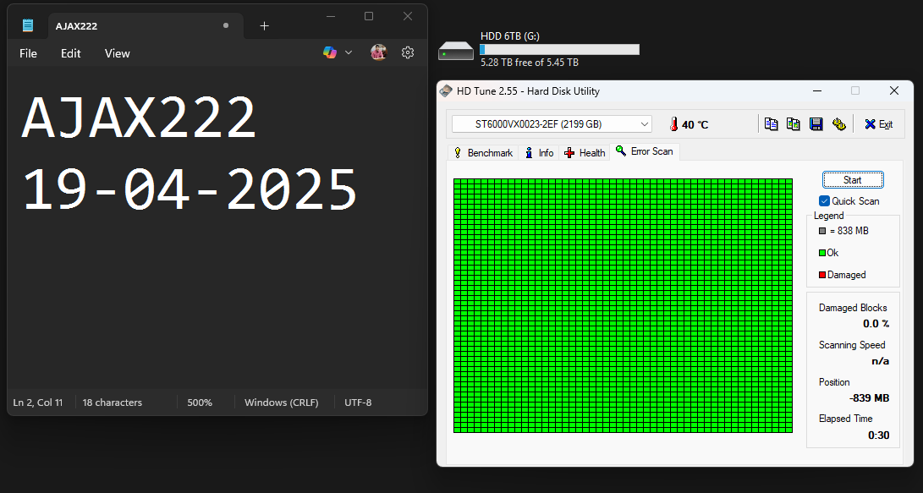This screenshot has width=923, height=493.
Task: Open Notepad settings gear icon
Action: (408, 52)
